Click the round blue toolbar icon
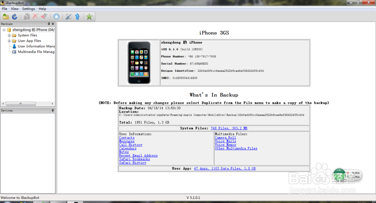 tap(56, 17)
